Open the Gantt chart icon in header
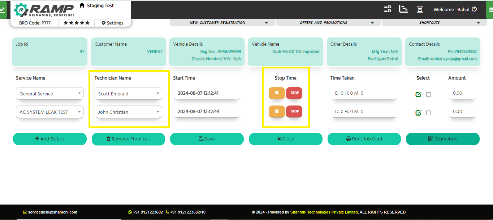 tap(403, 9)
